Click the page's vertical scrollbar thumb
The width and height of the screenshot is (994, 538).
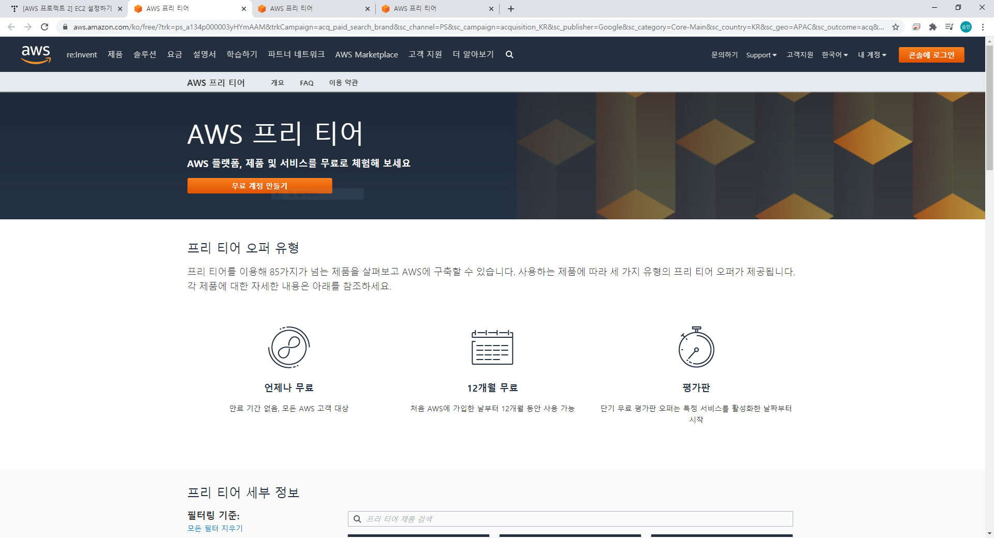click(989, 108)
